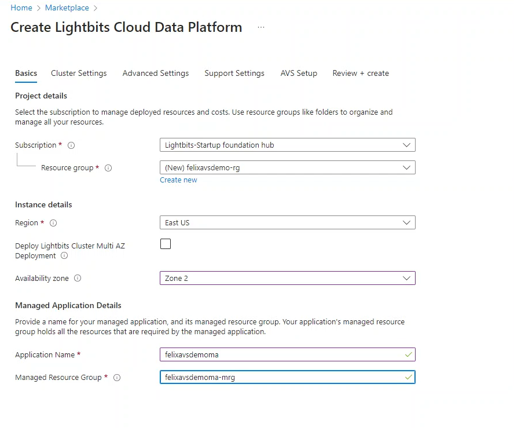Enable Deploy Lightbits Cluster Multi AZ checkbox
The width and height of the screenshot is (514, 428).
(166, 244)
